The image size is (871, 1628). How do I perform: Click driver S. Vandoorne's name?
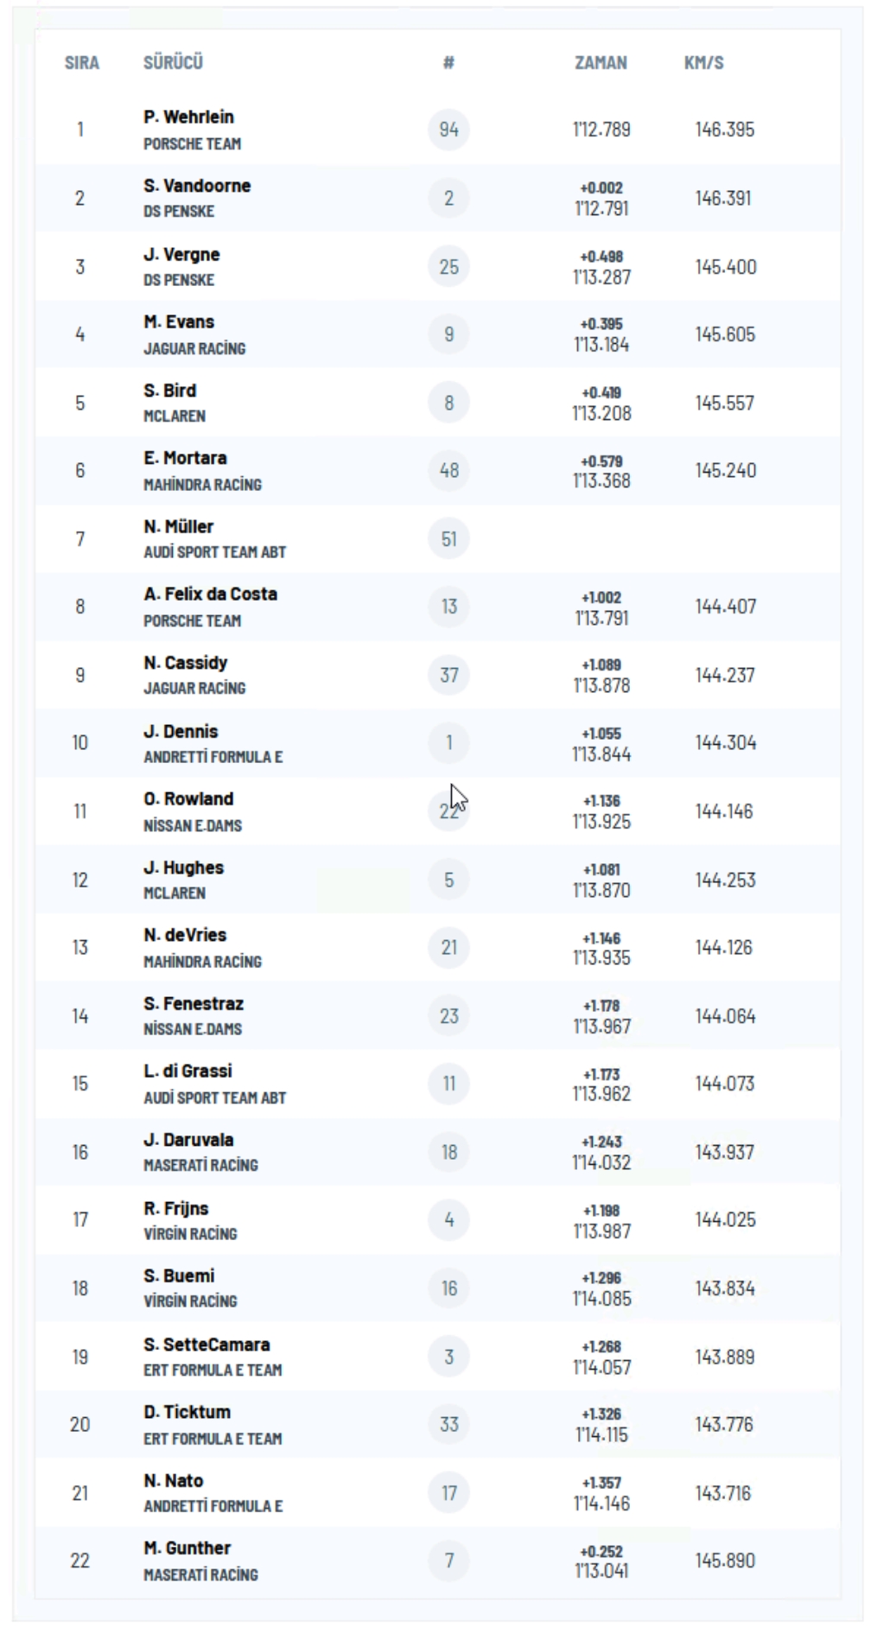click(197, 186)
